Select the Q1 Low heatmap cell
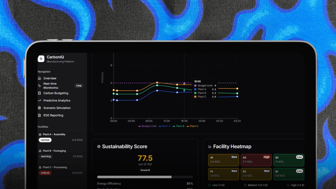336x189 pixels. pos(288,159)
